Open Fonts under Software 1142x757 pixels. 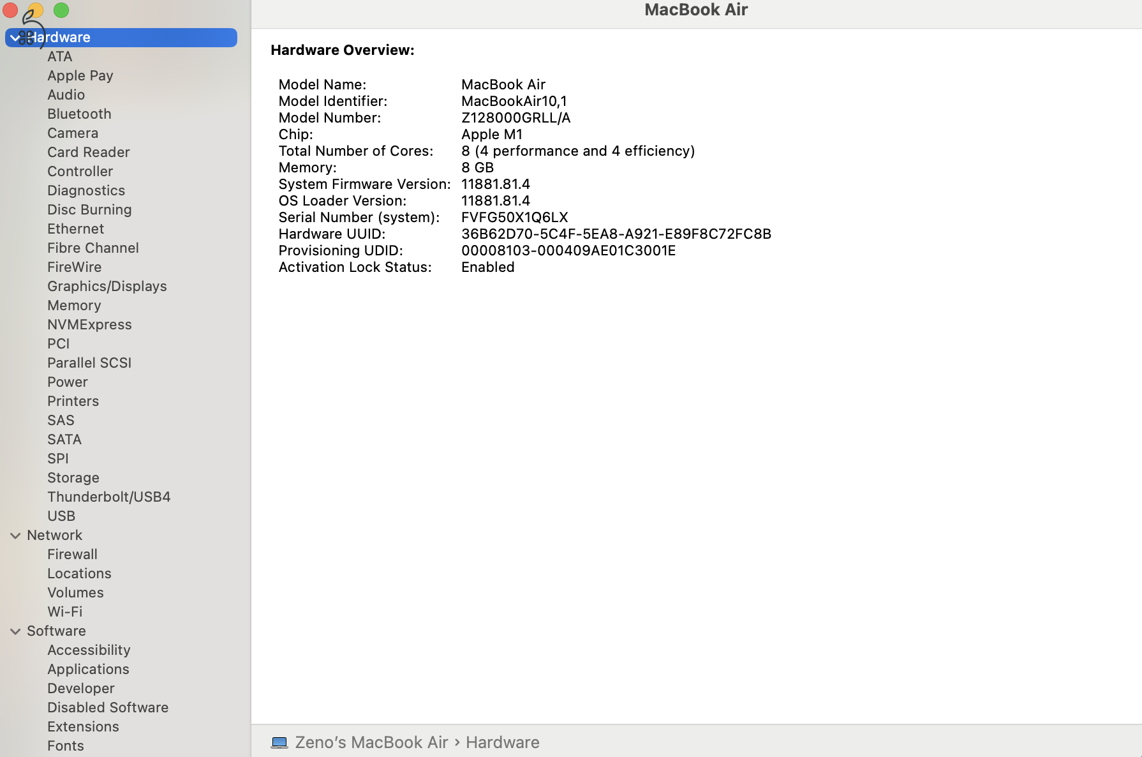coord(66,746)
